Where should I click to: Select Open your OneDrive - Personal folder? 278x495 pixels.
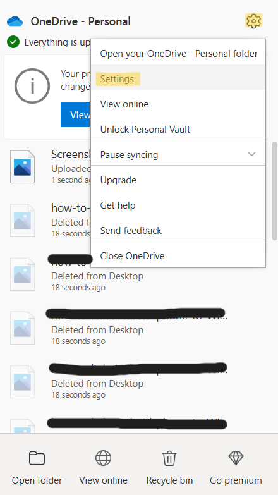[179, 53]
